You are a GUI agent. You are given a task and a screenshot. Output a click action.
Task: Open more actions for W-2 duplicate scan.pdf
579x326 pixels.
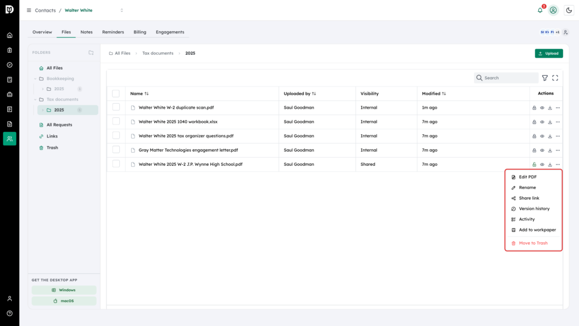pyautogui.click(x=558, y=108)
